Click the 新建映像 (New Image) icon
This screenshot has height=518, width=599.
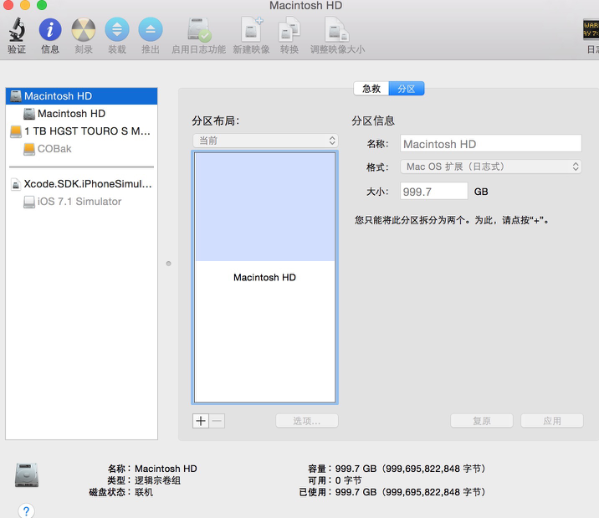coord(251,29)
